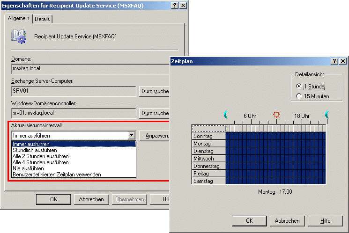Image resolution: width=349 pixels, height=233 pixels.
Task: Click the right moon icon in Zeitplan
Action: [327, 115]
